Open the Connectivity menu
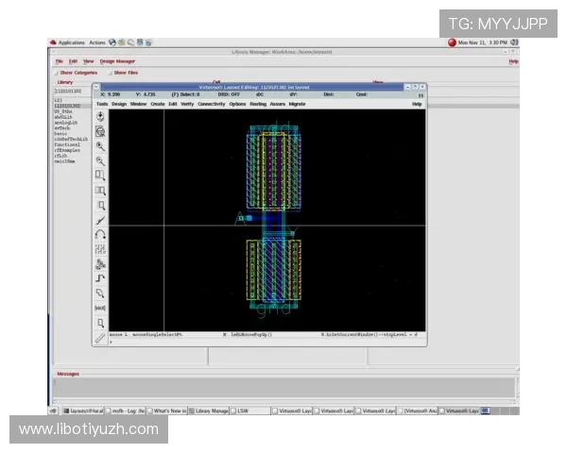This screenshot has width=567, height=453. coord(212,104)
